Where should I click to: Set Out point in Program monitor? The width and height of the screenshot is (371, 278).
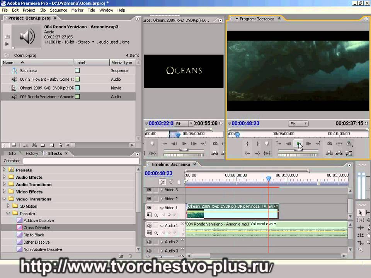tap(257, 144)
